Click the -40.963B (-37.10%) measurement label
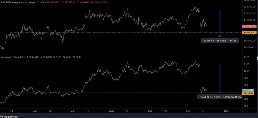Image resolution: width=258 pixels, height=118 pixels. (x=218, y=96)
